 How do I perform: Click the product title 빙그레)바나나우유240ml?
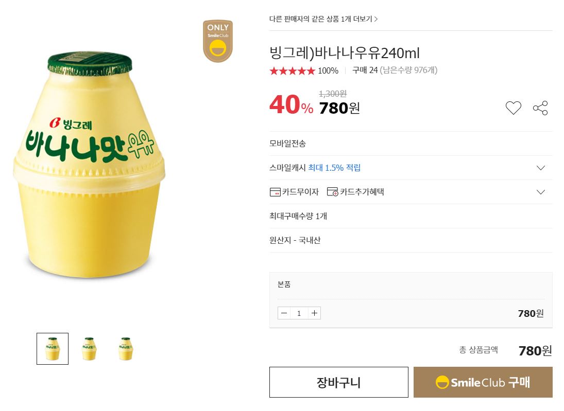[345, 53]
